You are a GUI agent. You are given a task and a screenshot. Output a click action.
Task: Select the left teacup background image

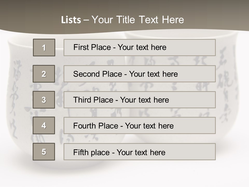21,104
